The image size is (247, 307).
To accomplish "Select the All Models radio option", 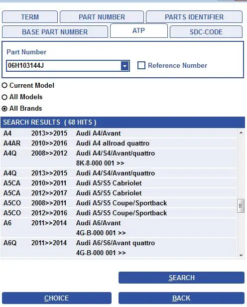I will point(4,97).
